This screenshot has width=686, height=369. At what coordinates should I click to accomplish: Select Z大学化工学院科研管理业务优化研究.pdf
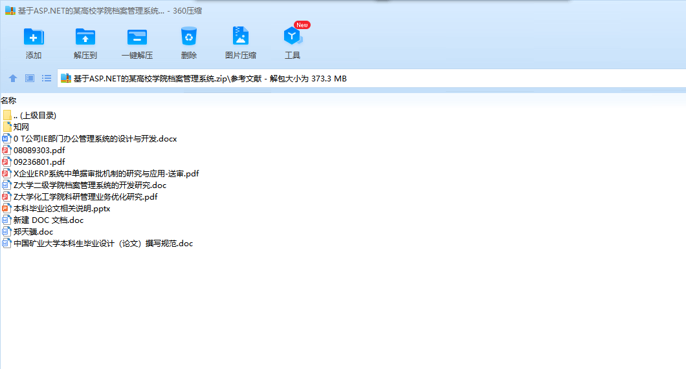[x=85, y=197]
